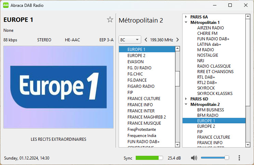Select FUN RADIO DAB+ in service list
This screenshot has width=254, height=165.
click(147, 142)
